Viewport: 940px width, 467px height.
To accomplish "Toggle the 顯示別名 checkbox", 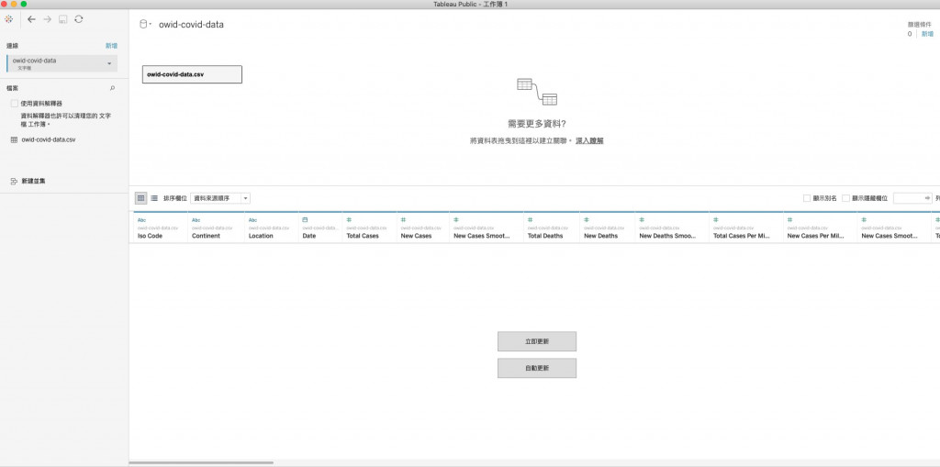I will pos(807,198).
